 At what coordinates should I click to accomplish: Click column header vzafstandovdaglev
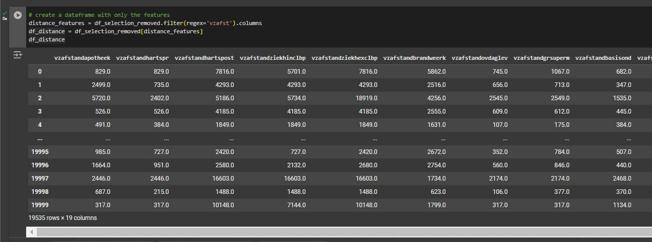point(480,58)
